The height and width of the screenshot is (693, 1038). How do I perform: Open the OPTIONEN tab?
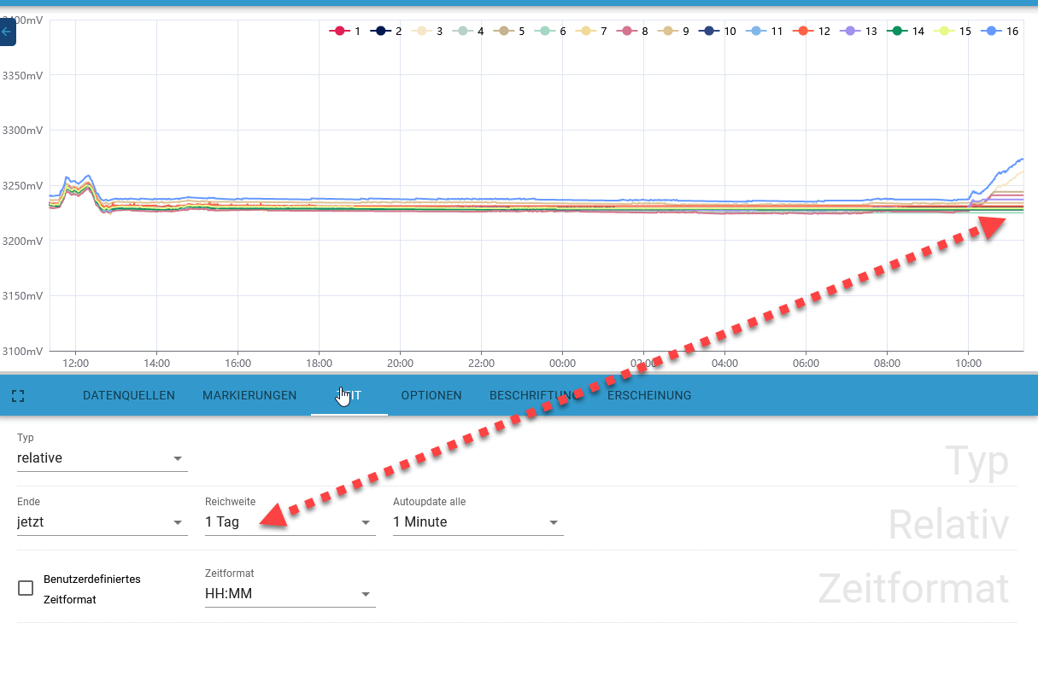click(x=431, y=396)
